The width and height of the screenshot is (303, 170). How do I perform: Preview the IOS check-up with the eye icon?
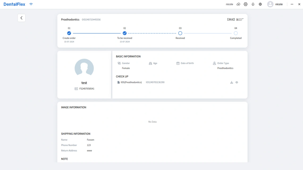(237, 82)
